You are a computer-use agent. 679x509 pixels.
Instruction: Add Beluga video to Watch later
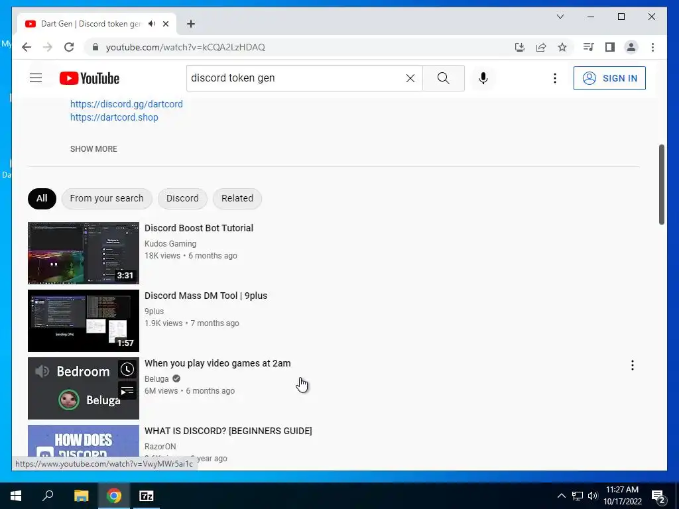[x=127, y=370]
